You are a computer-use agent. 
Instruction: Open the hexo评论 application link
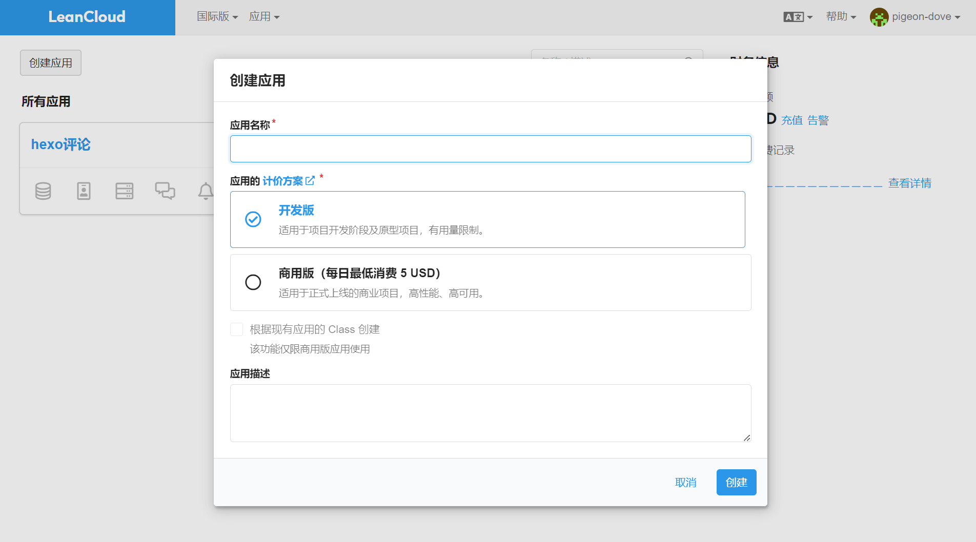(x=61, y=144)
